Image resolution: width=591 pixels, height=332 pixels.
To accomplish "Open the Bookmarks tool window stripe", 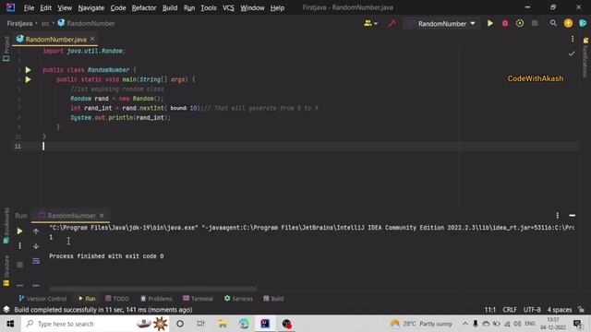I will tap(6, 227).
